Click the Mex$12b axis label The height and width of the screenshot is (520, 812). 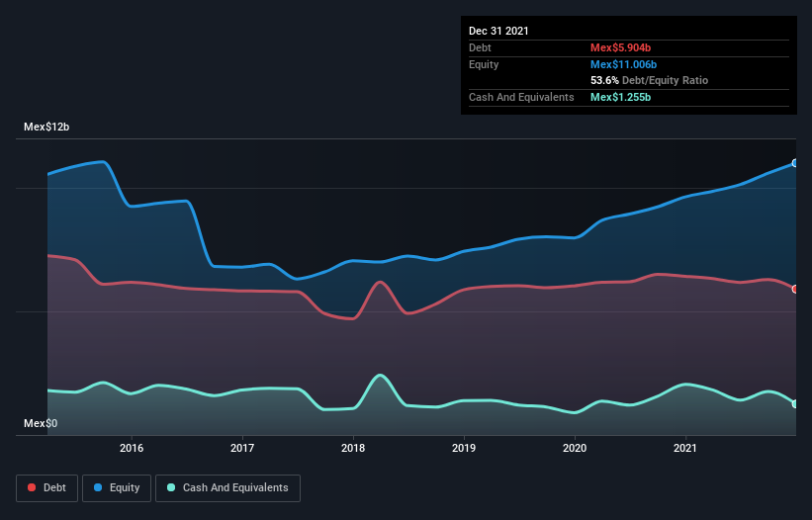click(46, 127)
